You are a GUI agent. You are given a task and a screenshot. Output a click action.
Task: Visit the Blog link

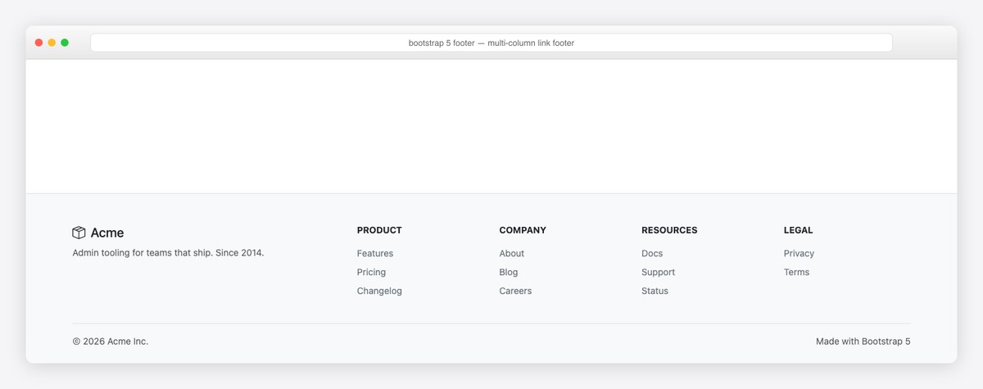[x=509, y=272]
